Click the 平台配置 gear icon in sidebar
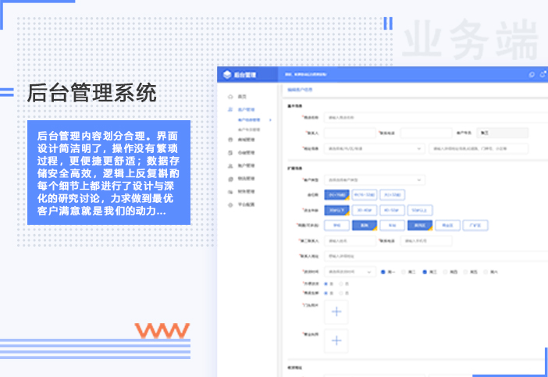 [x=230, y=204]
